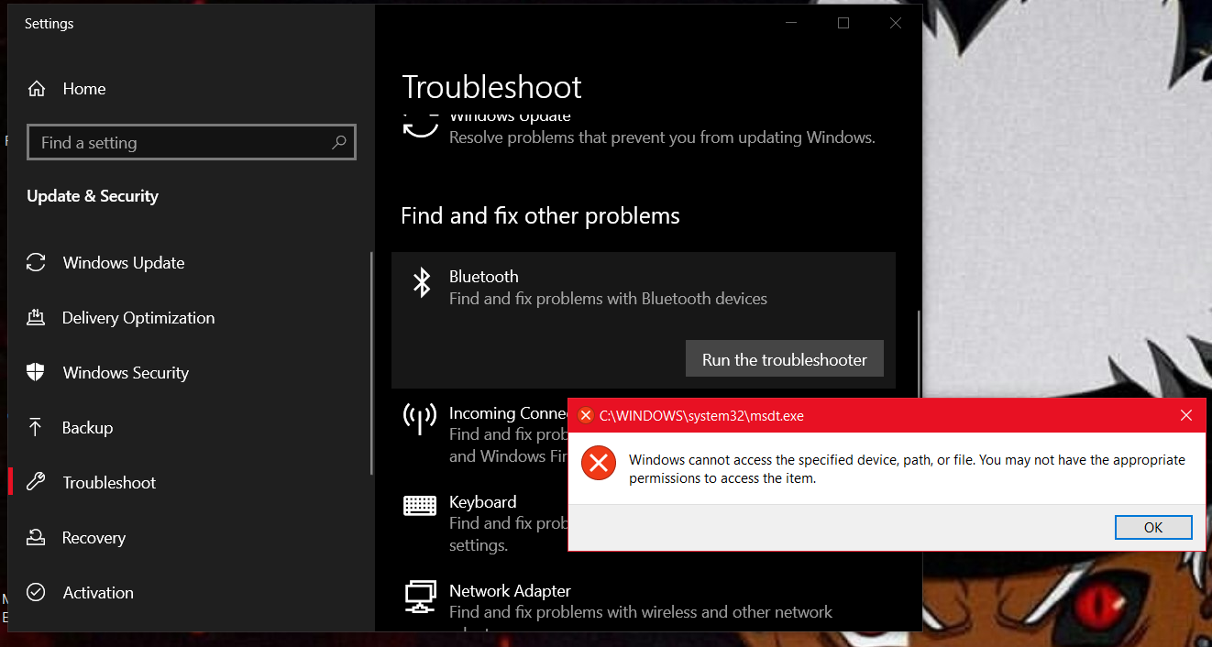Click the small error icon in dialog title bar
This screenshot has height=647, width=1212.
point(586,415)
